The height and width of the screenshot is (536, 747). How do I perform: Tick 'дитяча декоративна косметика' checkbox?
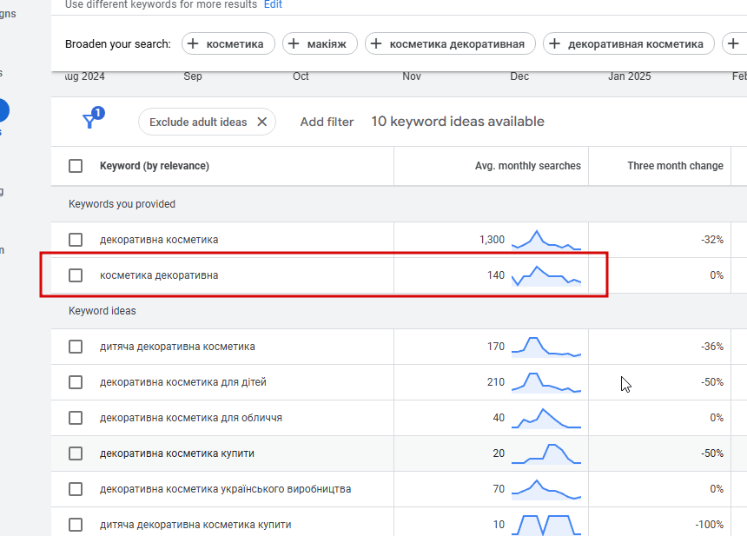pos(76,347)
